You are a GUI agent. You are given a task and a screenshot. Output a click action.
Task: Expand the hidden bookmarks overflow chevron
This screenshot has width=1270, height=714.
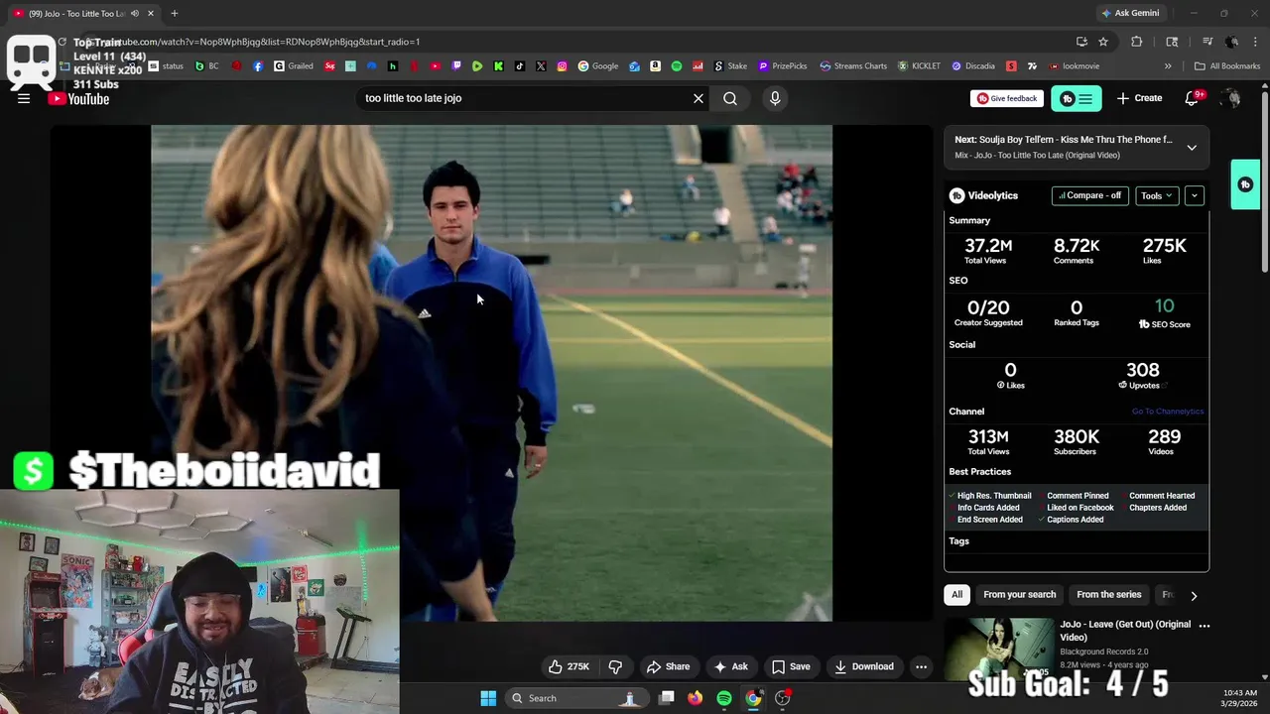click(x=1168, y=66)
